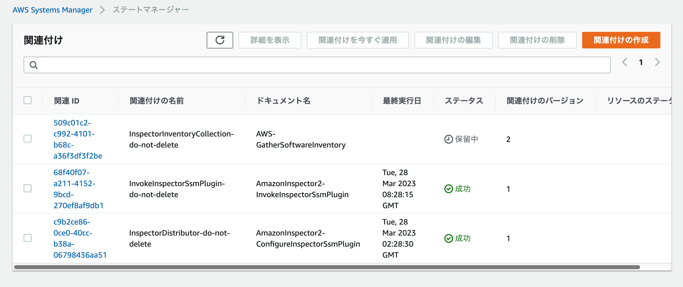Click the horizontal scrollbar below the table
The width and height of the screenshot is (683, 287).
click(x=327, y=267)
